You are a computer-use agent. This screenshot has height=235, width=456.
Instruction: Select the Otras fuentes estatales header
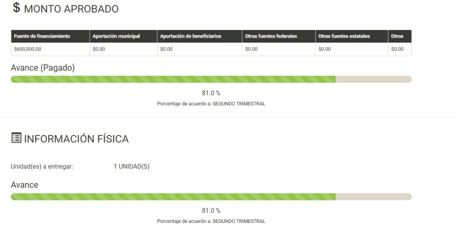coord(351,36)
